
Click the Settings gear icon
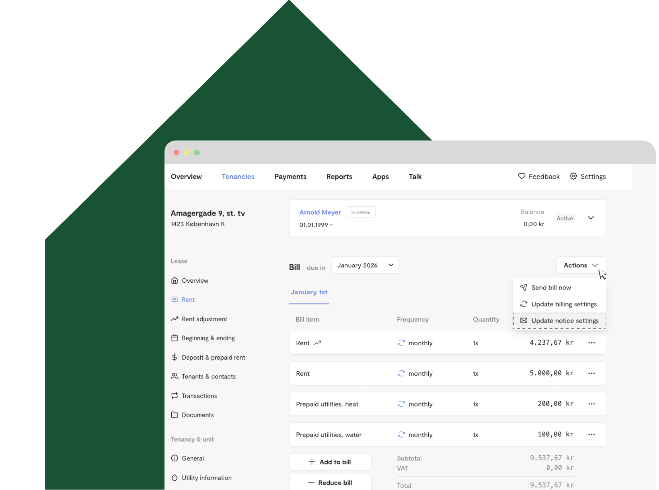573,176
